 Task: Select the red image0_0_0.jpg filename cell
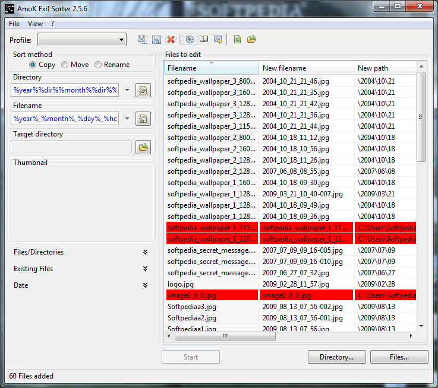tap(212, 295)
